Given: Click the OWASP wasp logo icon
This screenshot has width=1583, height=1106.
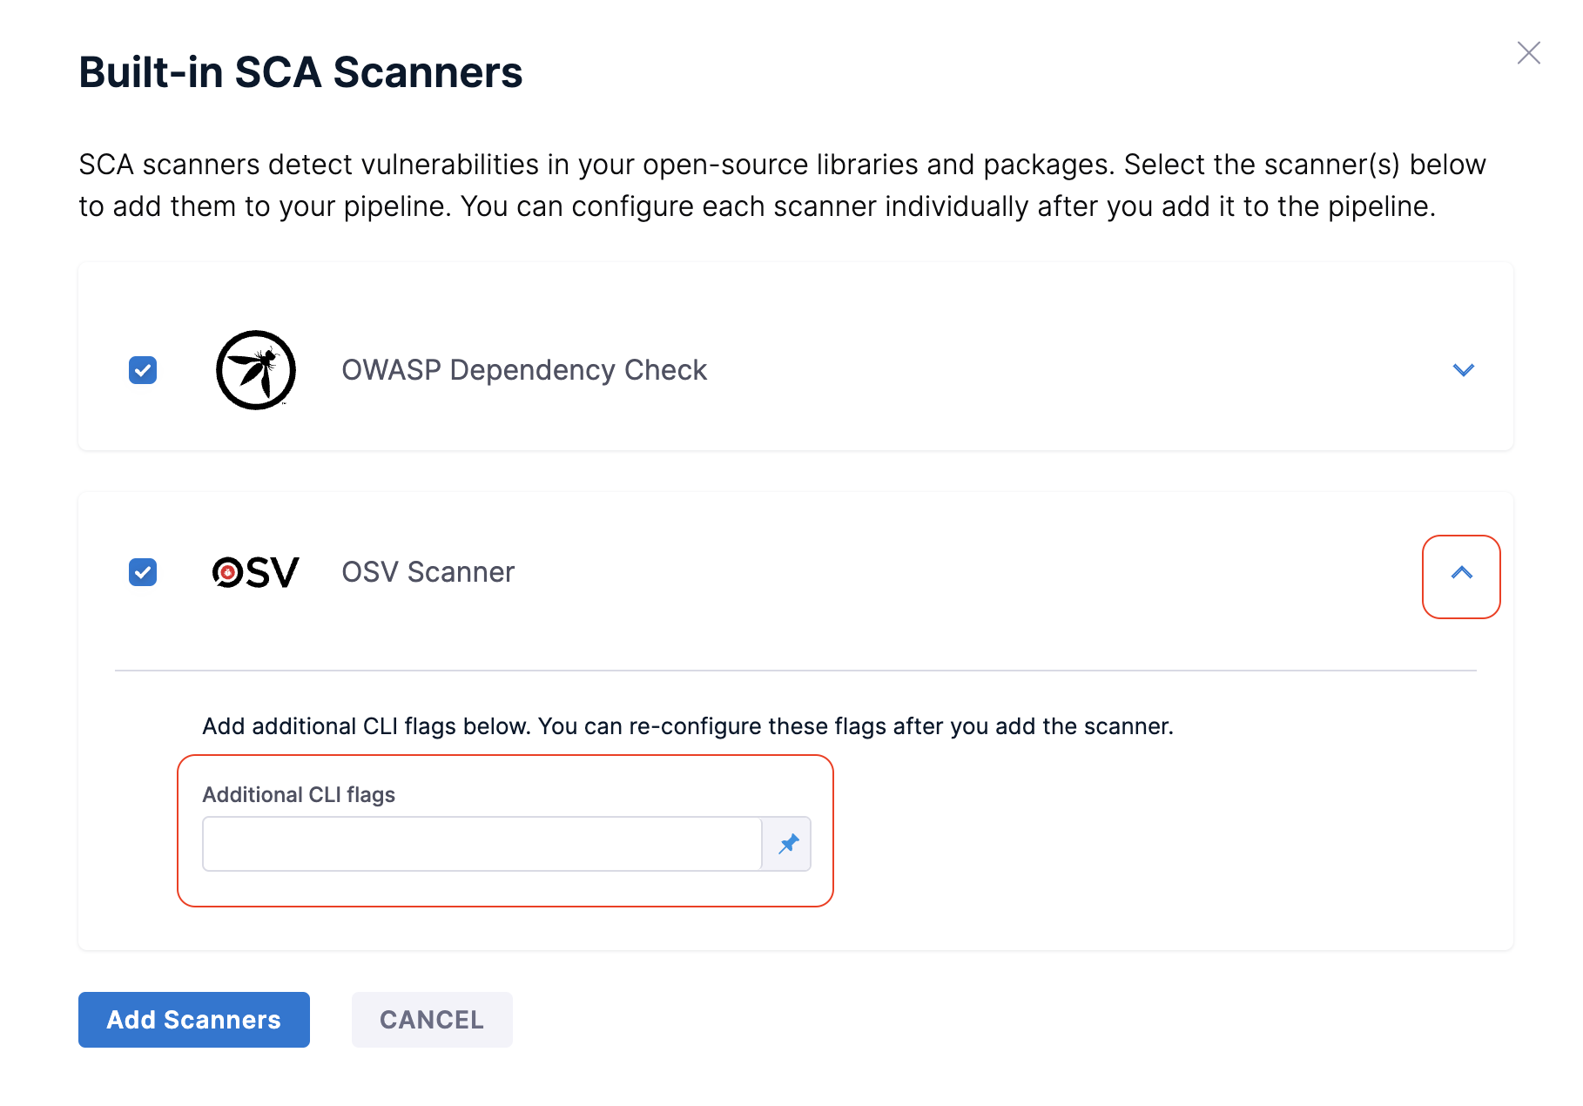Looking at the screenshot, I should point(256,370).
